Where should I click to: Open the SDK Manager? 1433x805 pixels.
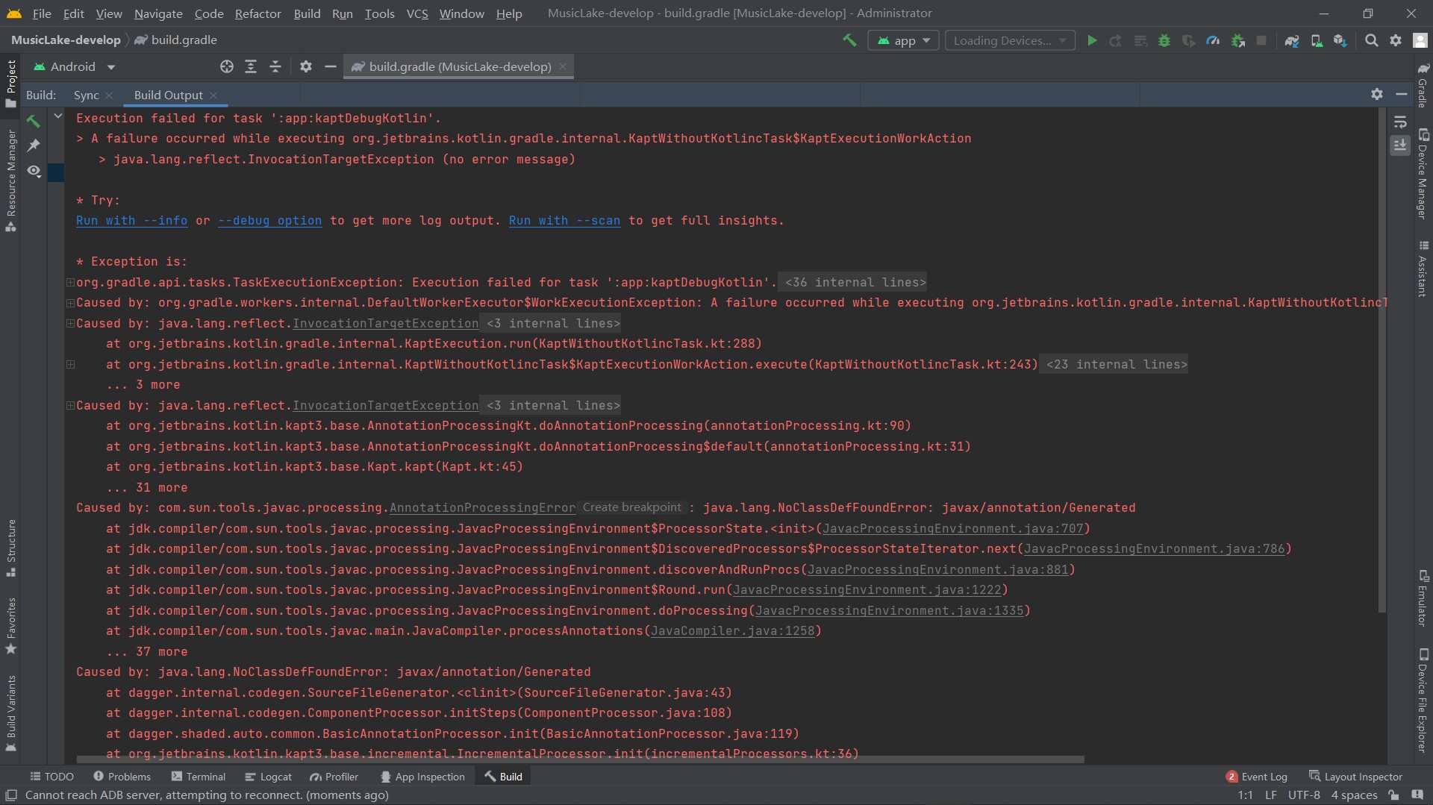click(x=1340, y=40)
